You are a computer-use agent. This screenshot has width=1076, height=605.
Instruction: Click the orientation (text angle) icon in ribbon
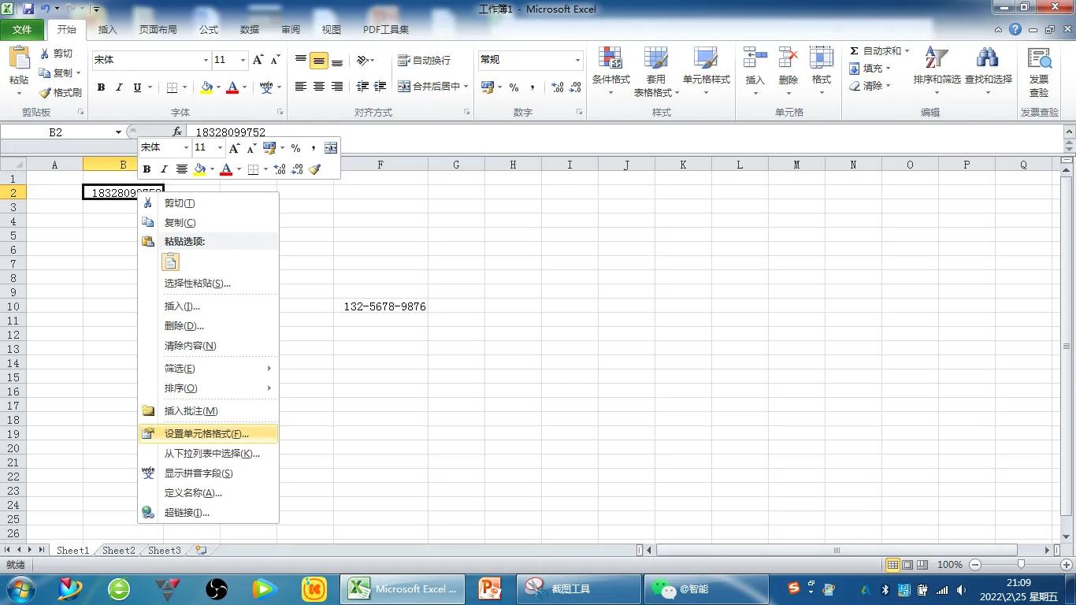pos(363,60)
